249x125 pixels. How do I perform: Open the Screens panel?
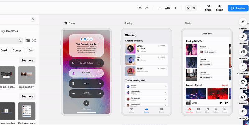[x=243, y=52]
